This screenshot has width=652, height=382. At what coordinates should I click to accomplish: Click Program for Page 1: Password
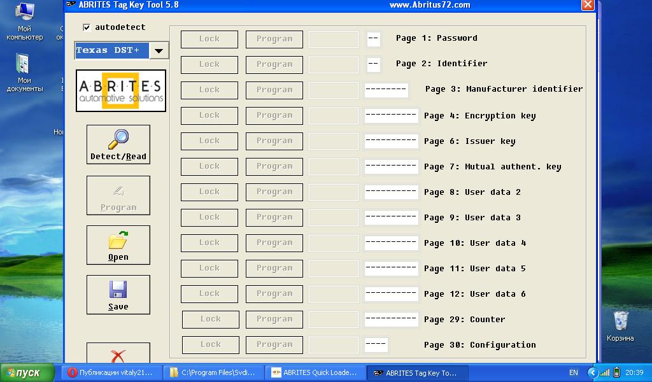coord(274,39)
